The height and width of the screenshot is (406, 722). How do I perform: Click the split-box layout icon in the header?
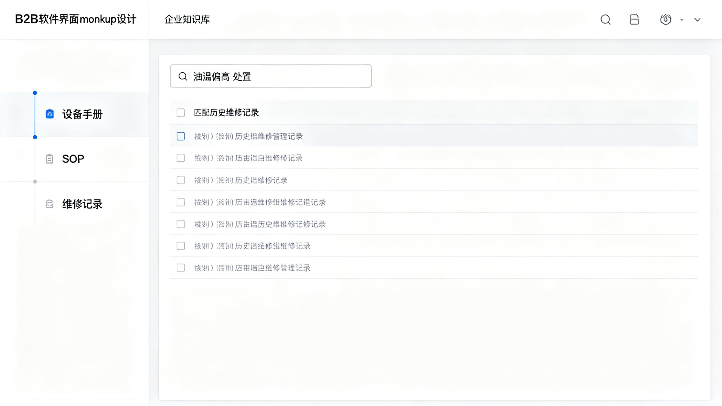tap(634, 20)
